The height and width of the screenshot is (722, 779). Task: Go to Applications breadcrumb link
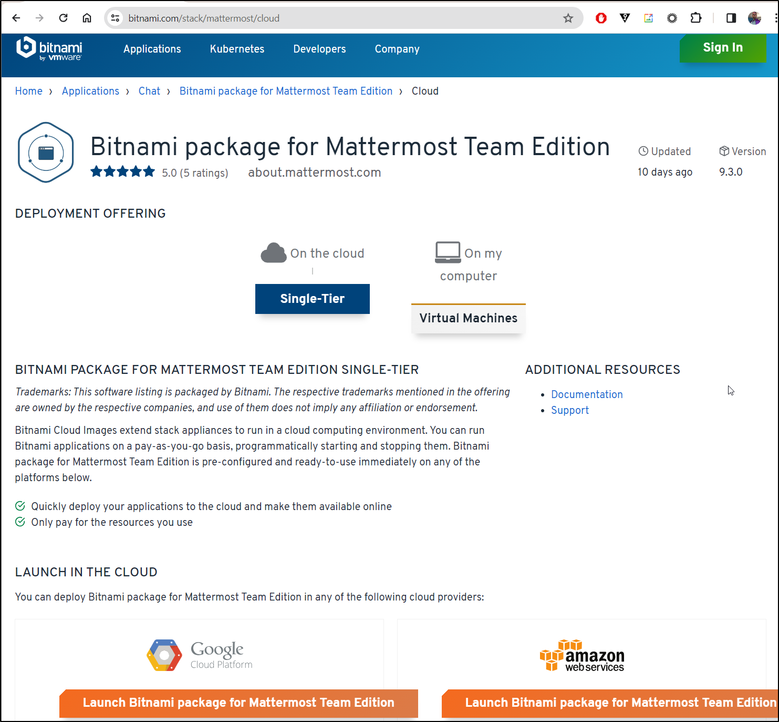tap(90, 91)
